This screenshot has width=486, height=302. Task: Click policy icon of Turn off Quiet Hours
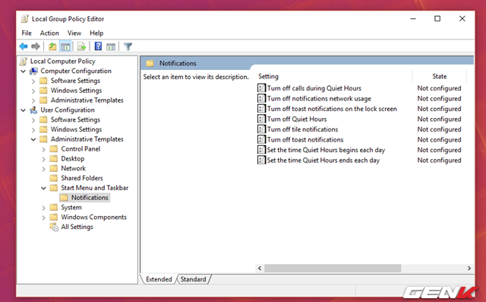[x=261, y=119]
